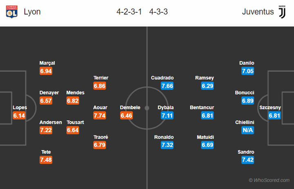This screenshot has height=189, width=294.
Task: Click on player name Dybala
Action: pyautogui.click(x=166, y=108)
